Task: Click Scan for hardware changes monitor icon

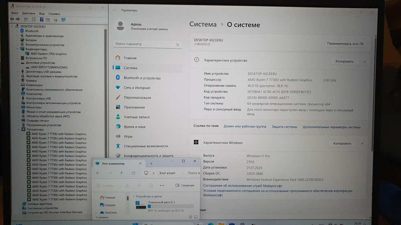Action: coord(63,20)
